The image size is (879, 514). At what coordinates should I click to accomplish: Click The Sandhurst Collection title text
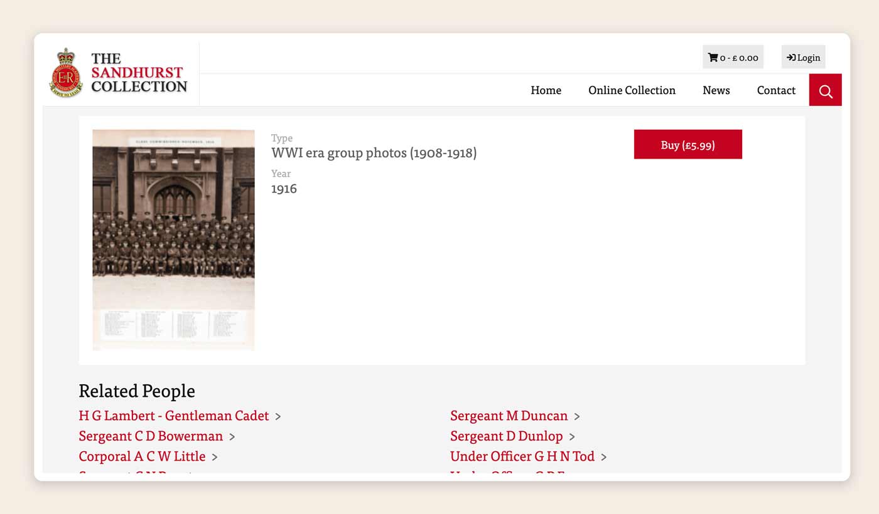click(x=139, y=73)
